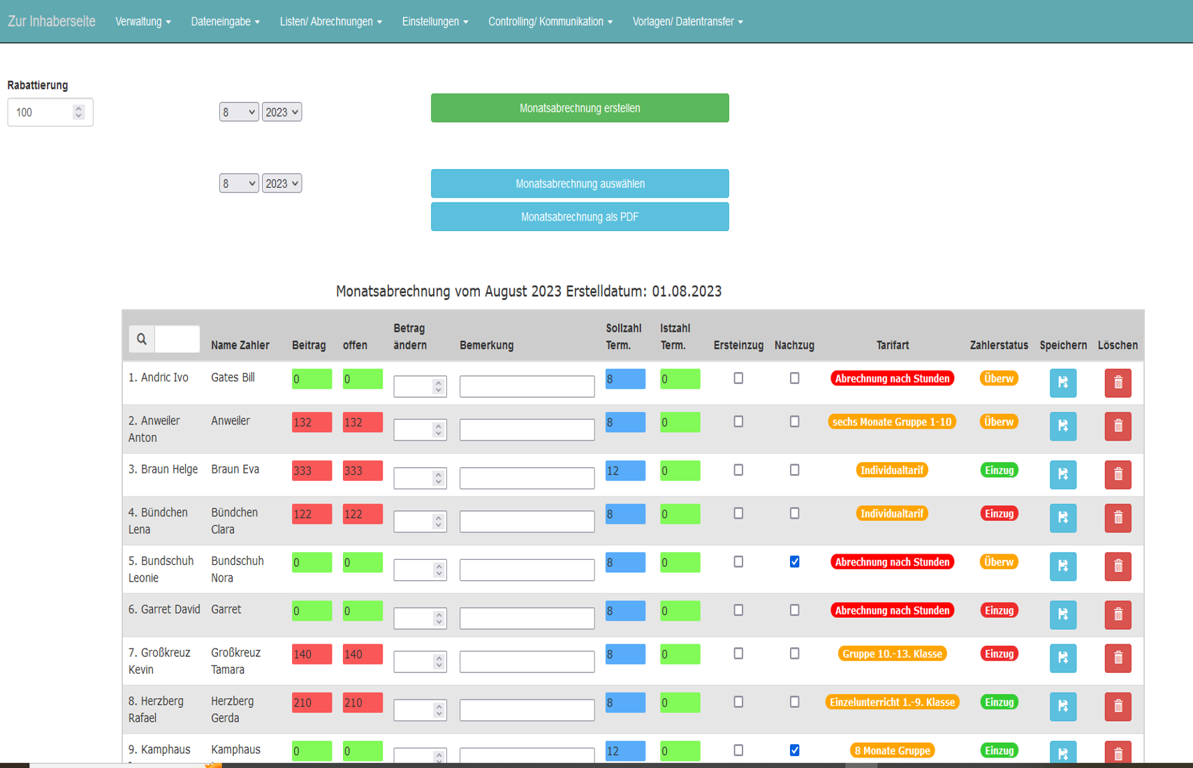
Task: Open the month dropdown beside Monatsabrechnung erstellen
Action: tap(238, 112)
